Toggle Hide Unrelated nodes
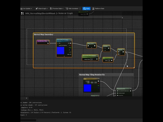This screenshot has height=122, width=163. tap(72, 8)
